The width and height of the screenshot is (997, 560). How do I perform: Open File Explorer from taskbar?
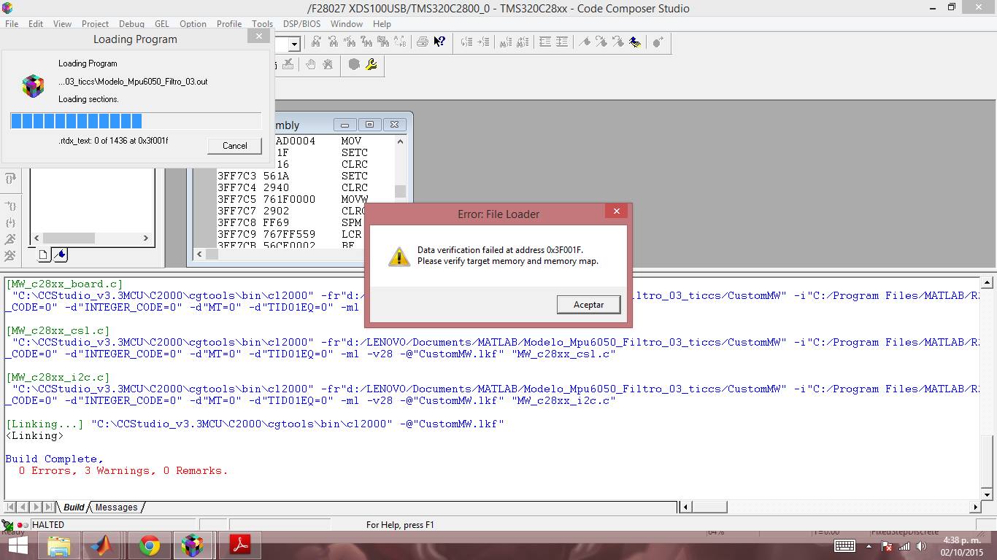[x=59, y=545]
